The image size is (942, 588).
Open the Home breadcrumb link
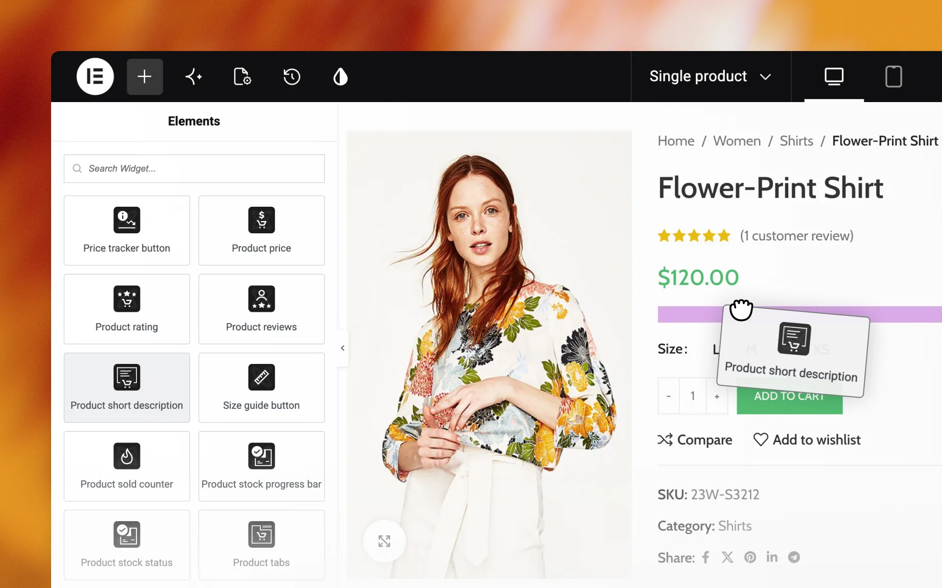(x=676, y=141)
